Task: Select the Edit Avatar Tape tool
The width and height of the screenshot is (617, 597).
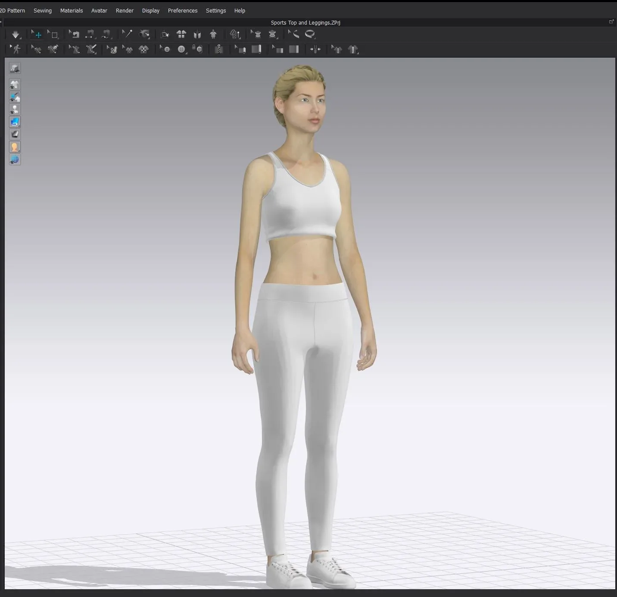Action: 256,34
